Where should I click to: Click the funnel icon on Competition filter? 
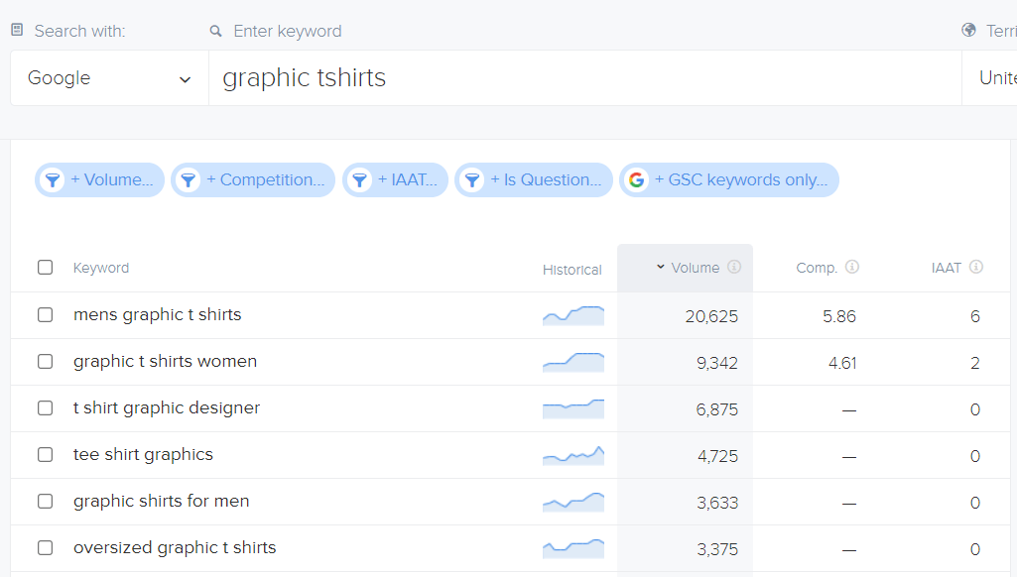[x=189, y=180]
